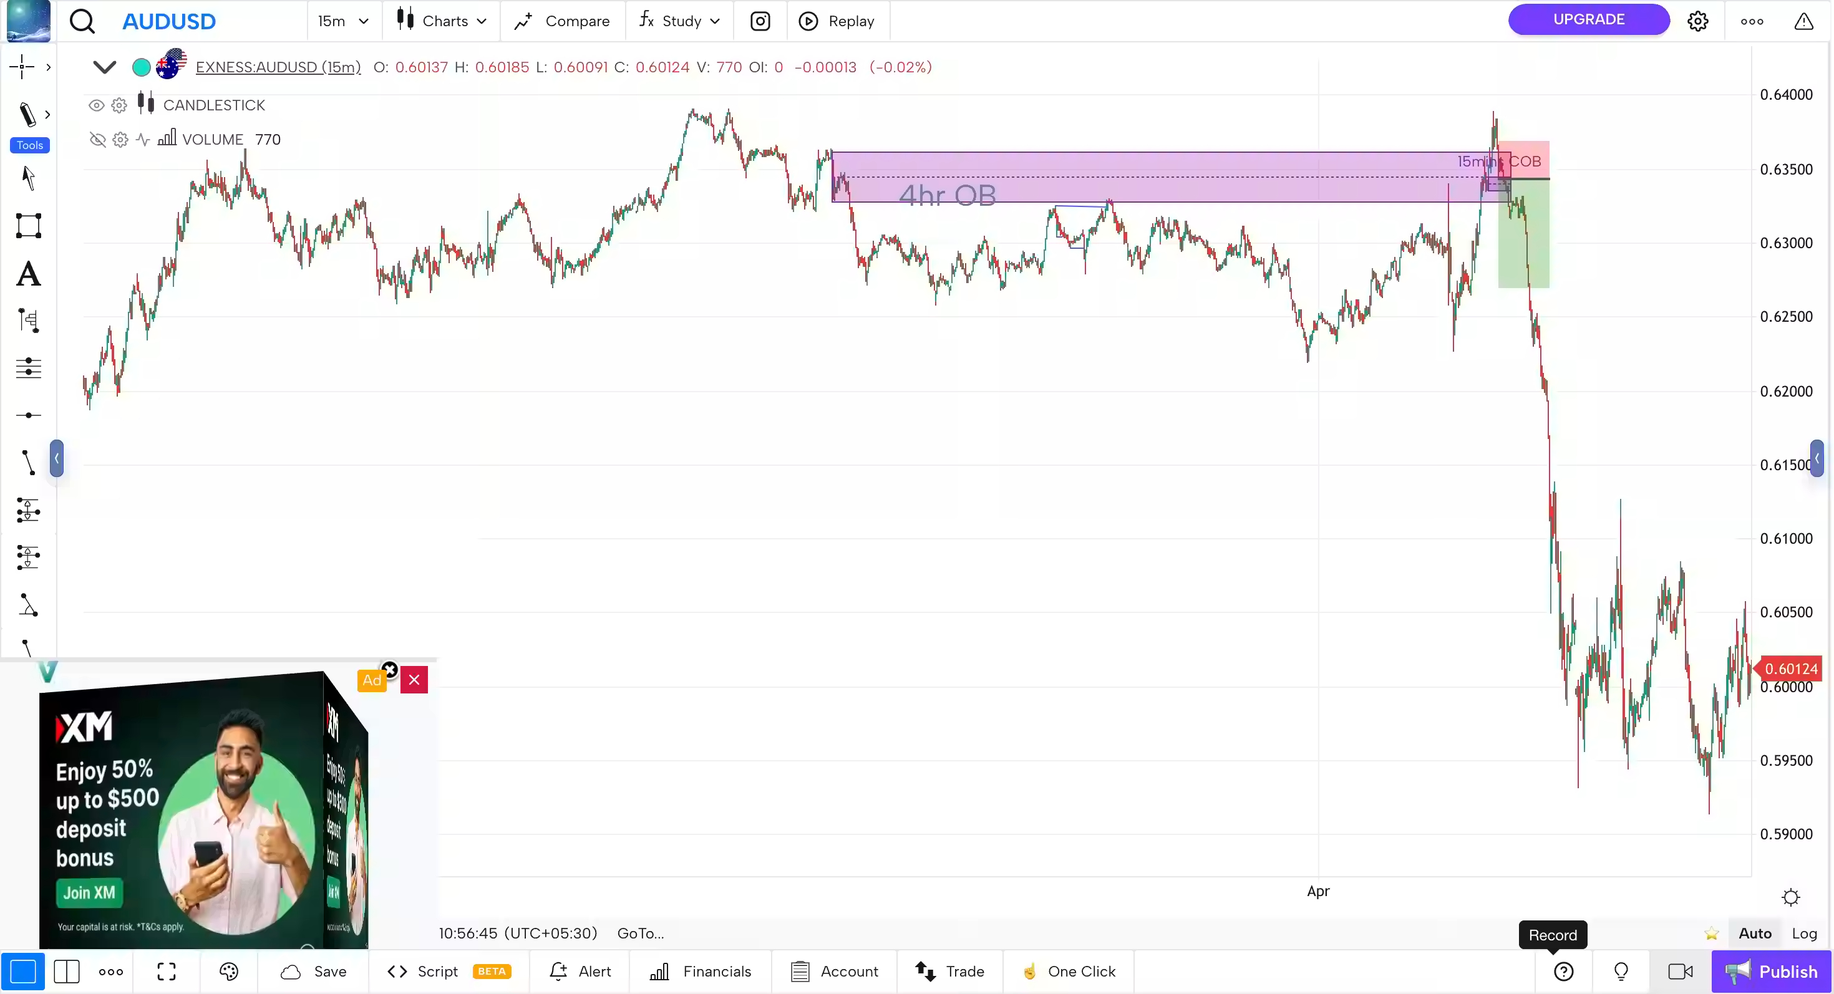Screen dimensions: 1834x994
Task: Click the UPGRADE button
Action: (x=1588, y=19)
